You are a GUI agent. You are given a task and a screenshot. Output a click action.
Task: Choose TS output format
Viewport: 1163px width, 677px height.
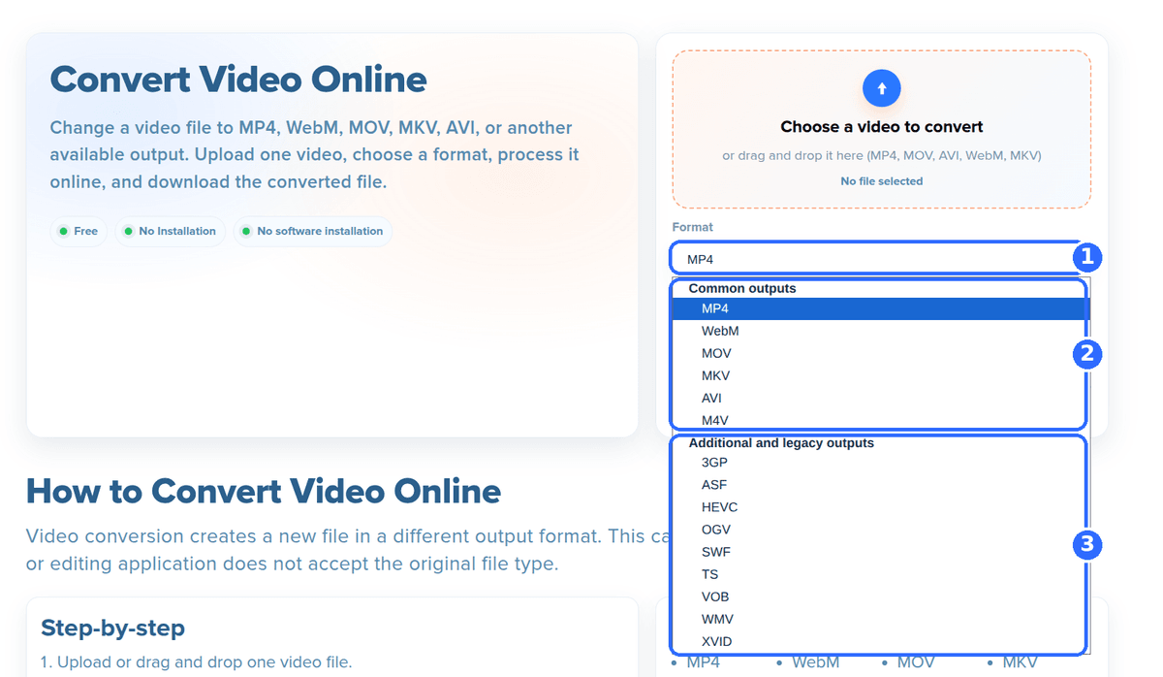point(881,574)
